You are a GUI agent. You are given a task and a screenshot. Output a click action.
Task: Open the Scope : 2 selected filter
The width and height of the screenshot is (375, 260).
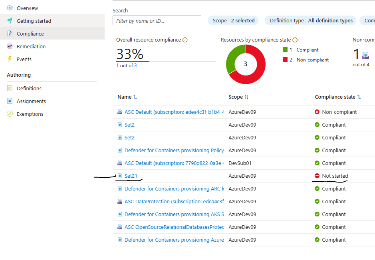pyautogui.click(x=233, y=21)
